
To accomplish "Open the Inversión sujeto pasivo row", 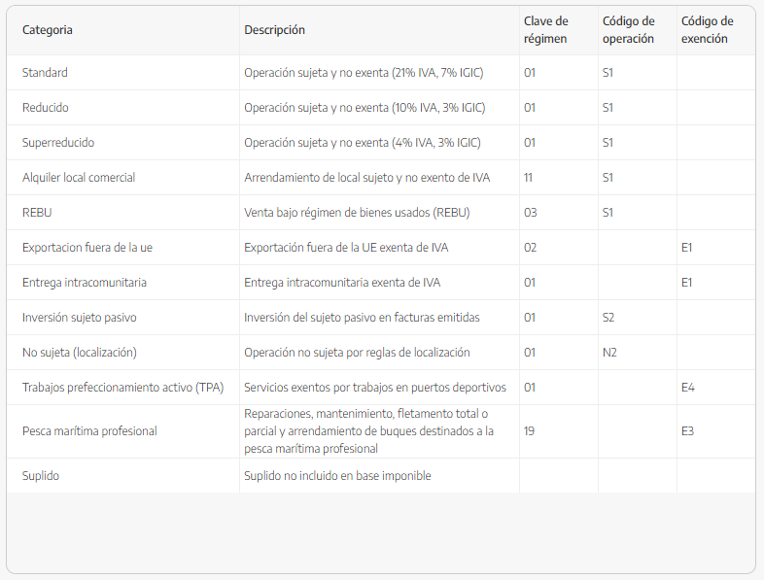I will click(80, 318).
